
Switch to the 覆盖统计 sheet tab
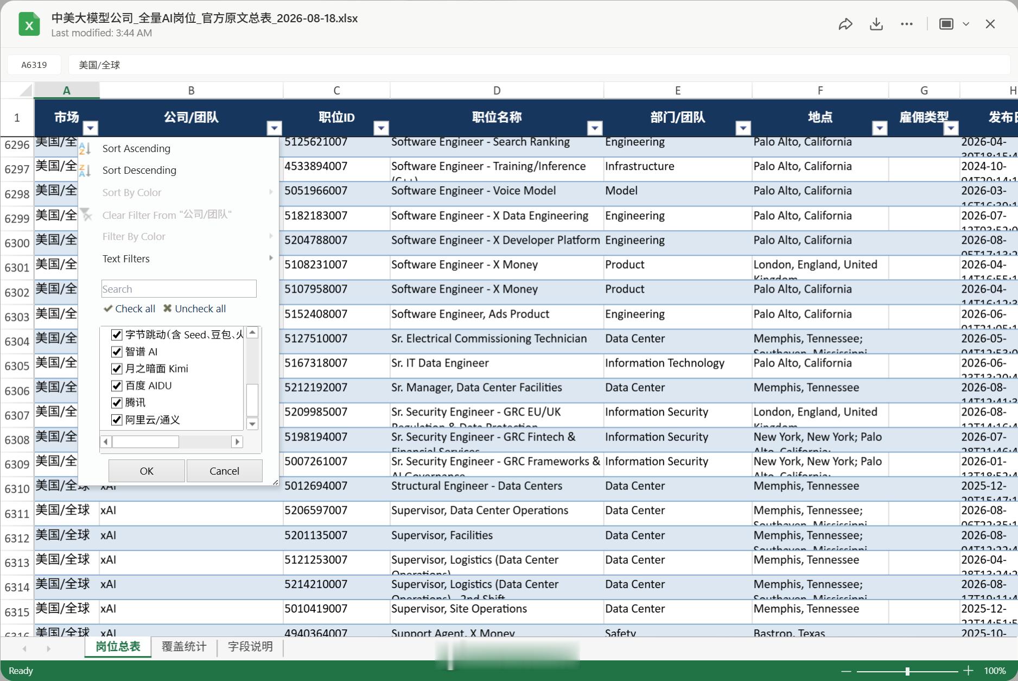click(x=184, y=647)
